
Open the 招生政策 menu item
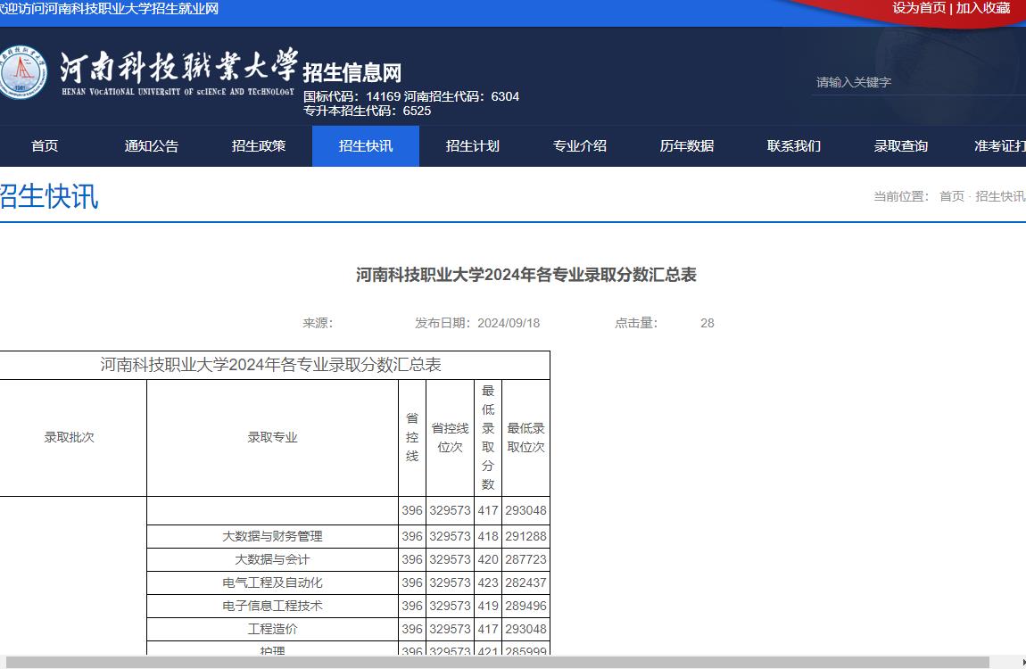259,146
